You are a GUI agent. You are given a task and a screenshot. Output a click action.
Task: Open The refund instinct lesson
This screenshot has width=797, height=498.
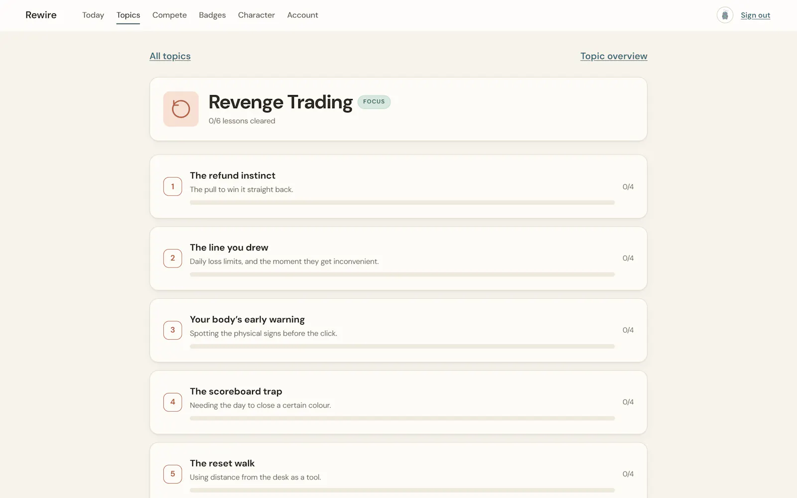tap(398, 187)
